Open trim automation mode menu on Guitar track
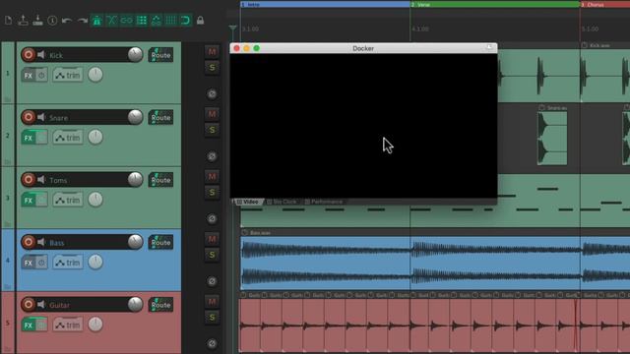Viewport: 630px width, 354px height. pyautogui.click(x=68, y=324)
